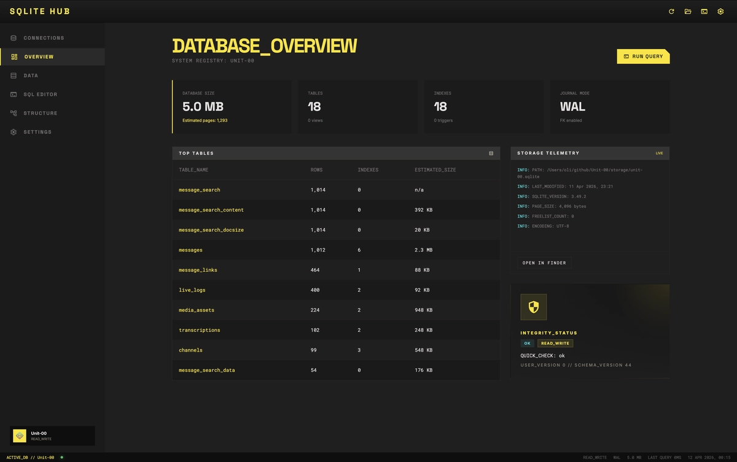Click the Connections database icon in sidebar
Viewport: 737px width, 462px height.
click(x=14, y=38)
